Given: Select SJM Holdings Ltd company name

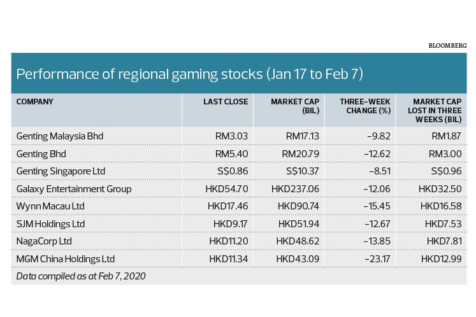Looking at the screenshot, I should coord(50,224).
